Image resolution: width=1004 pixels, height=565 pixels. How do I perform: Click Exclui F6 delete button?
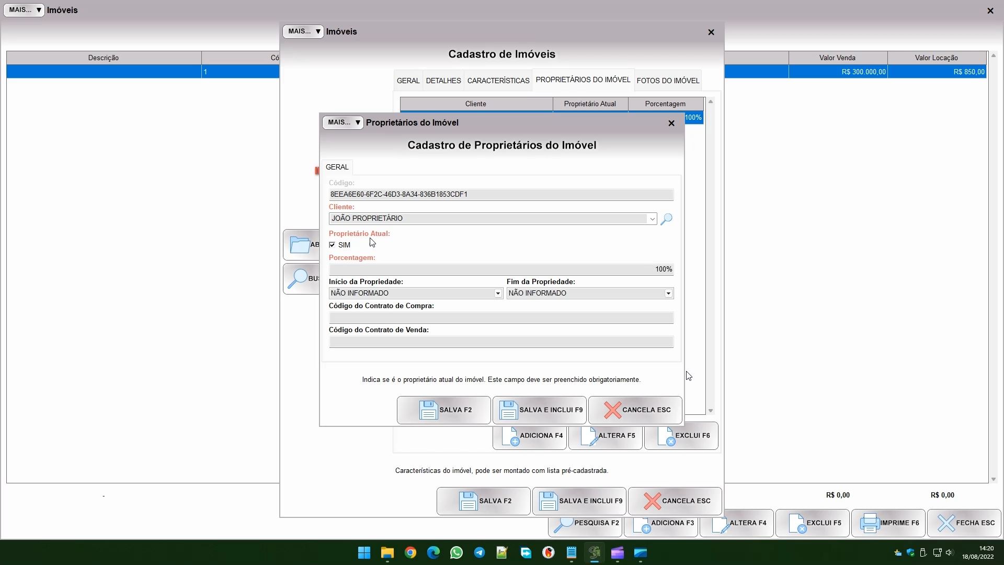click(x=681, y=436)
